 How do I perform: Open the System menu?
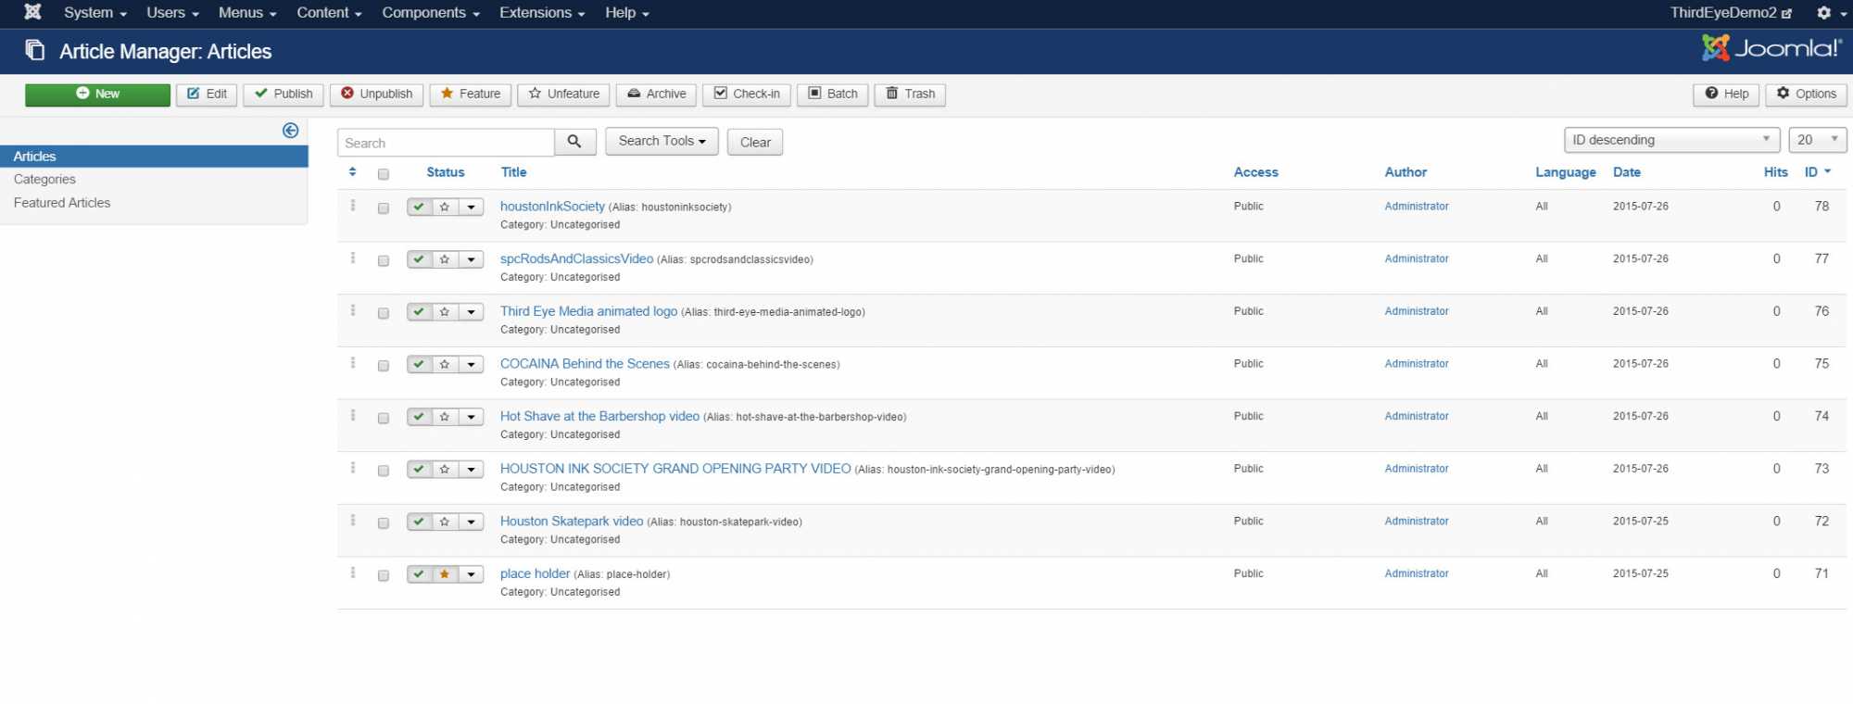tap(95, 13)
